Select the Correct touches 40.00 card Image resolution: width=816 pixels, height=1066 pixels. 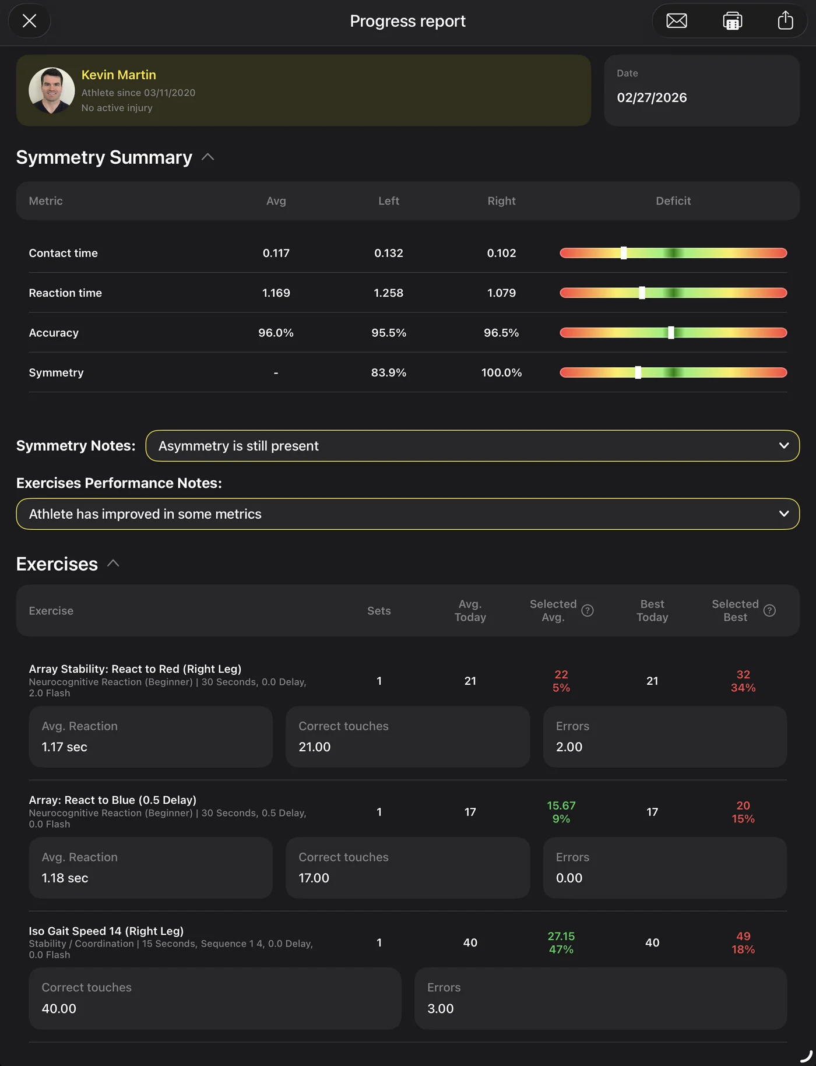[x=215, y=998]
